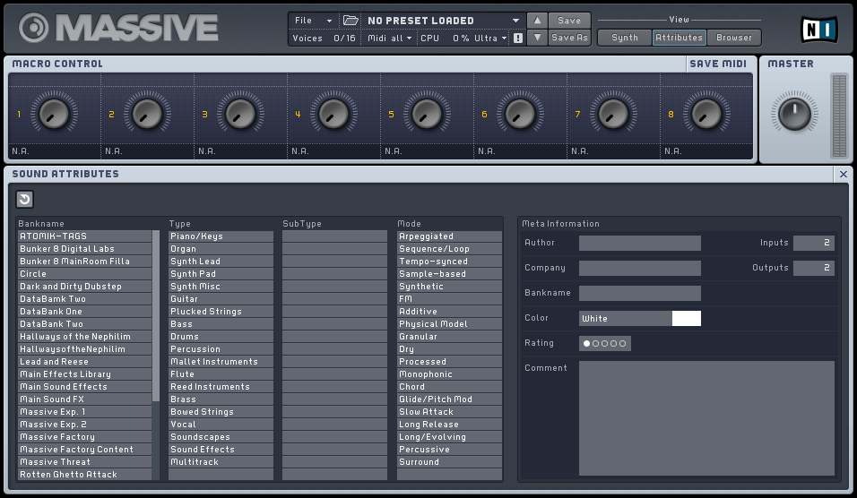Load next preset with down arrow
The image size is (857, 498).
point(537,38)
